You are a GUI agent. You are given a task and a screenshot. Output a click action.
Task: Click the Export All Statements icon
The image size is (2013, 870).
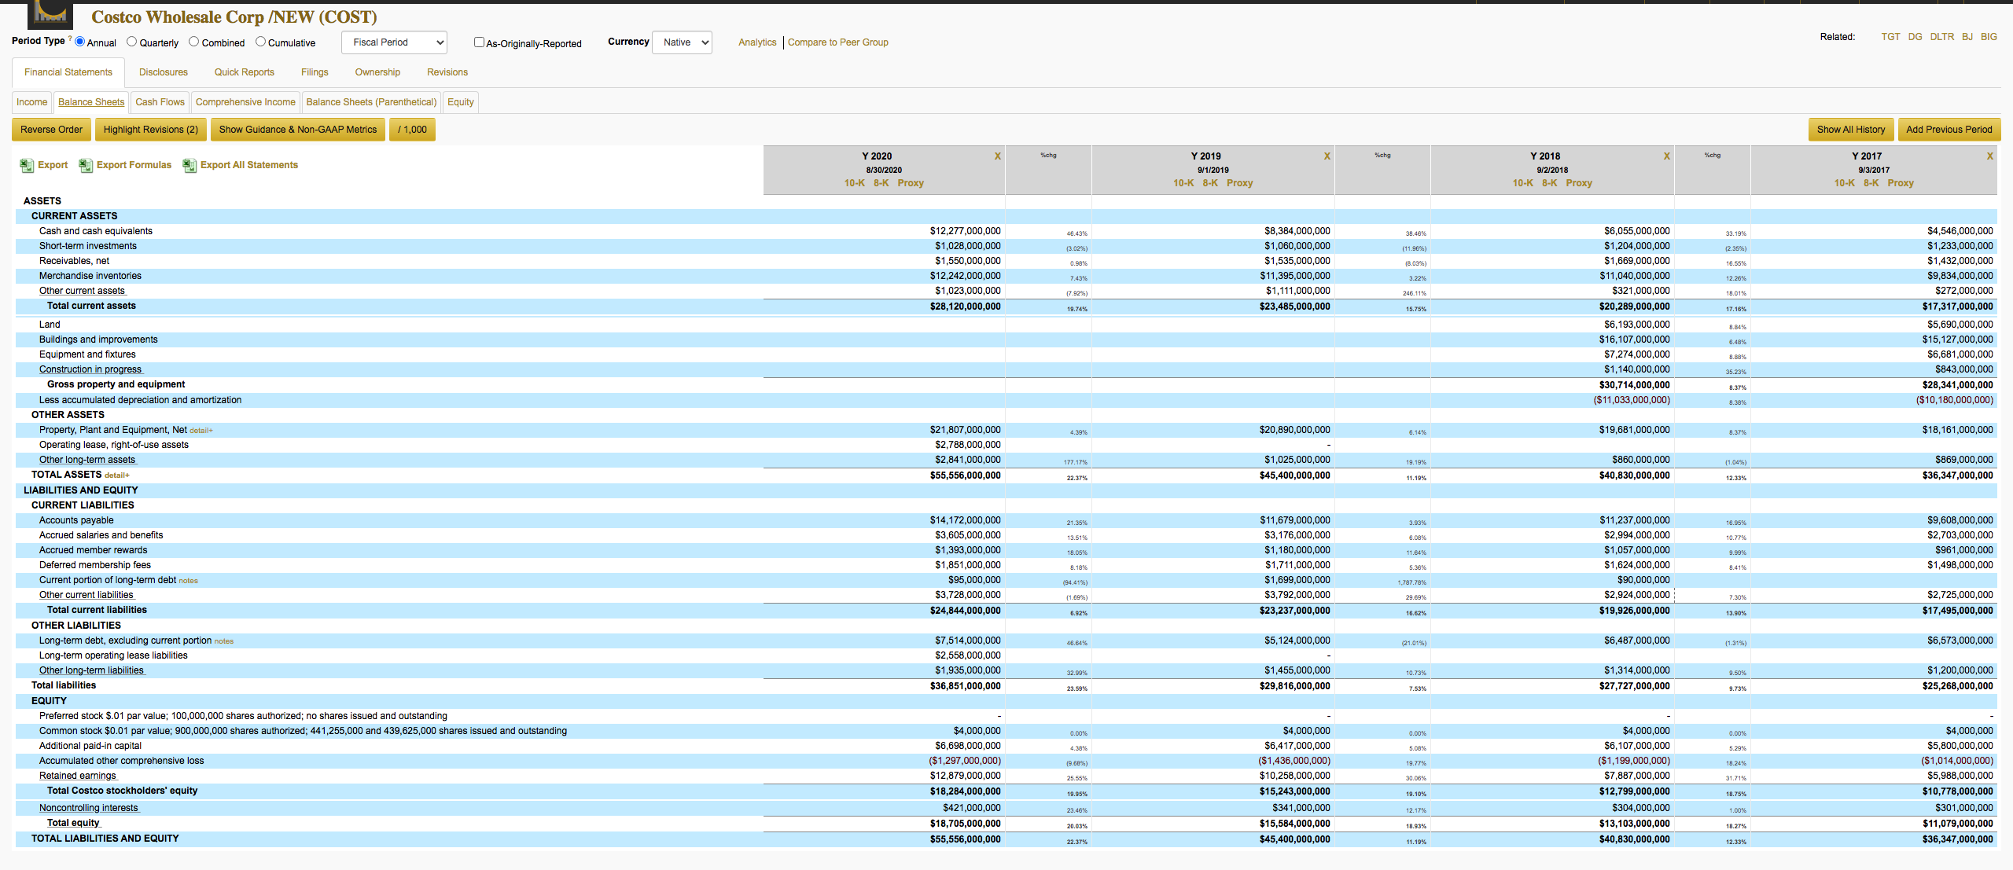click(190, 165)
